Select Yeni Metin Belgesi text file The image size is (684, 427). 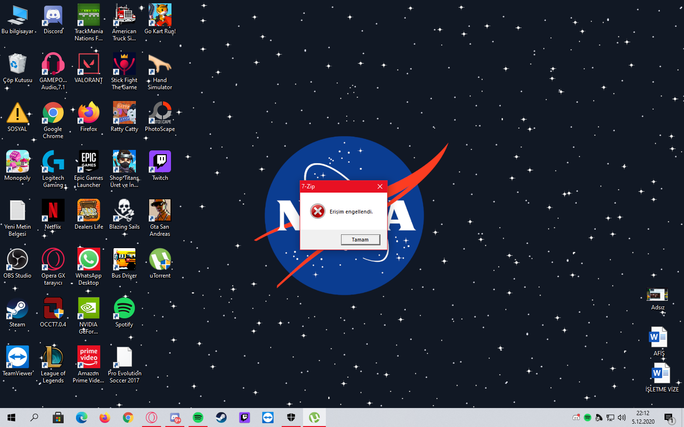[18, 218]
